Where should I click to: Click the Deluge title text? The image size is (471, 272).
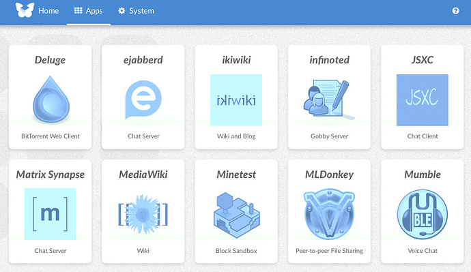(x=50, y=60)
